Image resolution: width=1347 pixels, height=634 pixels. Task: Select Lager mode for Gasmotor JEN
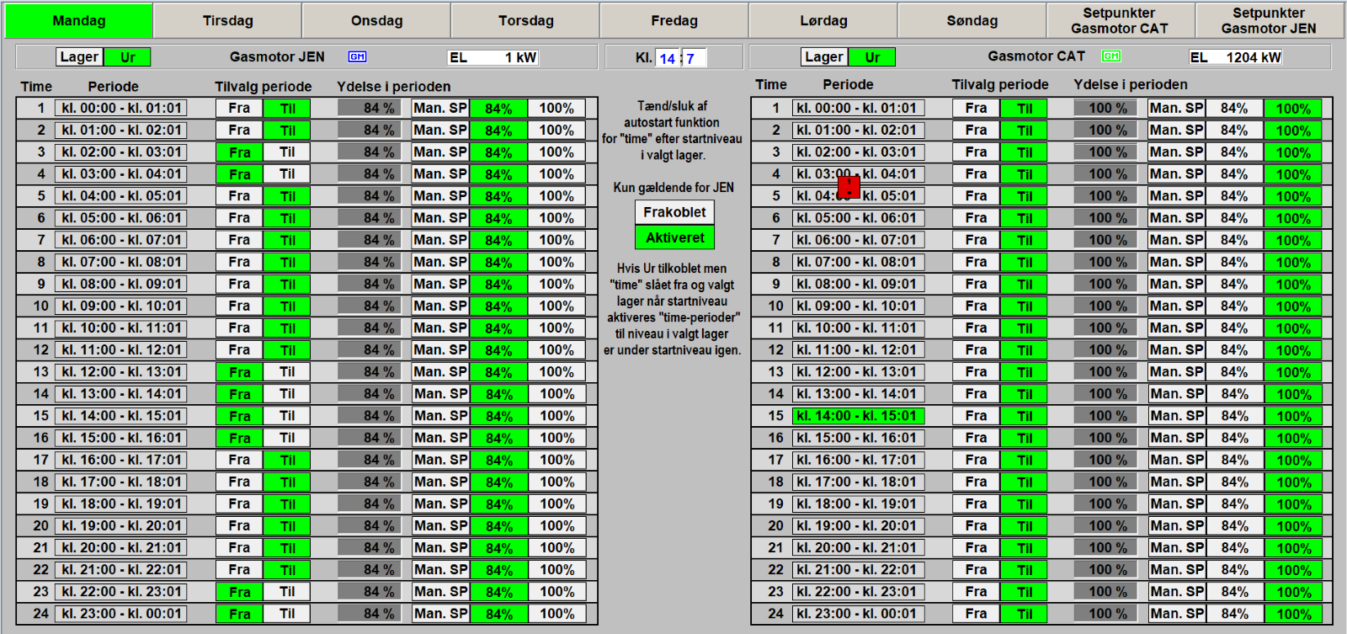tap(79, 57)
